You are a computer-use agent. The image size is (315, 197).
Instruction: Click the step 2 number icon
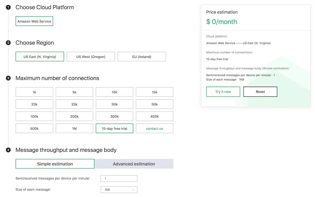pos(8,43)
